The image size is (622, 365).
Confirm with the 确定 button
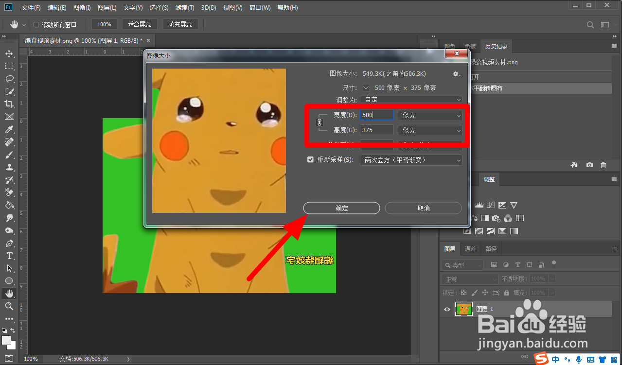(x=341, y=208)
